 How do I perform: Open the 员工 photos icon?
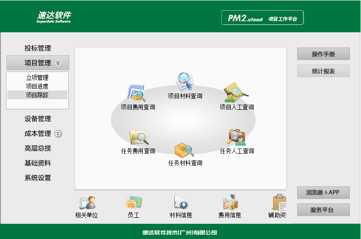coord(134,202)
